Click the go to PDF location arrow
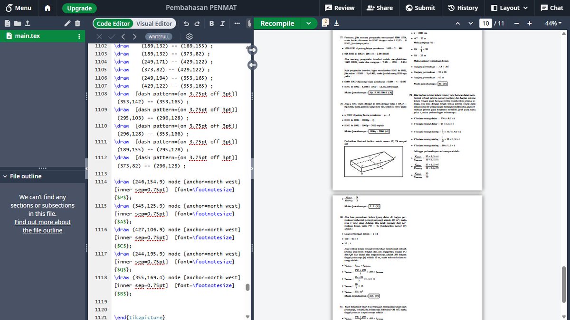570x320 pixels. pos(252,50)
